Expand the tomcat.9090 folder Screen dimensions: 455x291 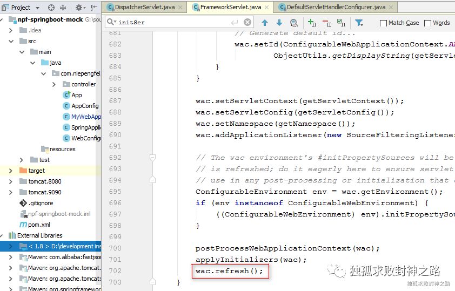pos(11,192)
